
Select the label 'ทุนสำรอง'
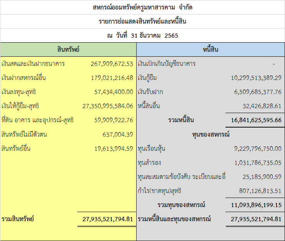pyautogui.click(x=150, y=163)
